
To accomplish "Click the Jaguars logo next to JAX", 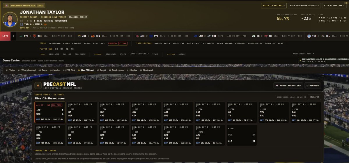I will tap(79, 36).
